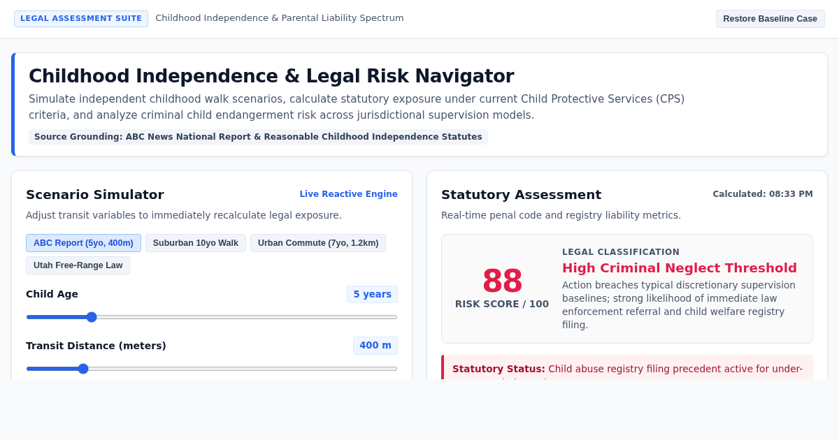Click the RISK SCORE / 100 caption
The width and height of the screenshot is (839, 440).
pyautogui.click(x=502, y=305)
